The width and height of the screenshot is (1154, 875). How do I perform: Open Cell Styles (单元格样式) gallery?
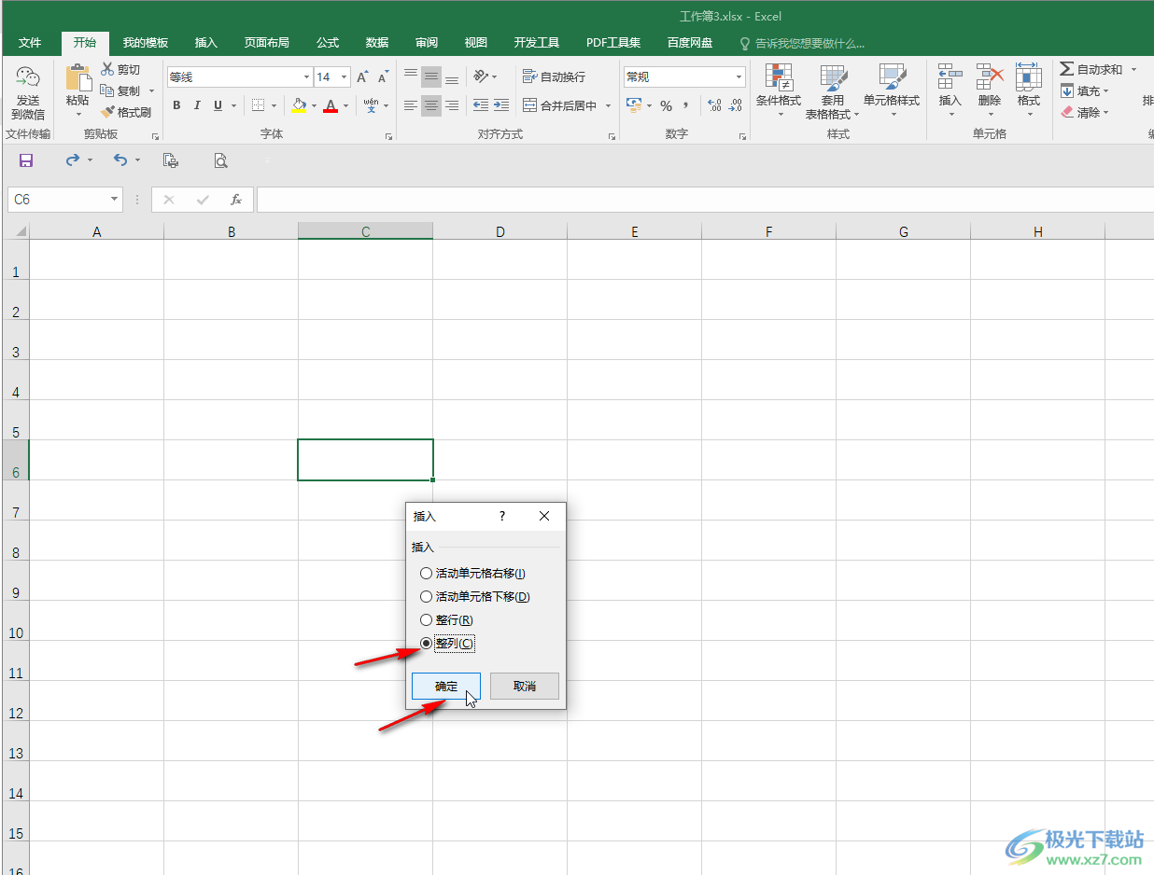click(892, 91)
